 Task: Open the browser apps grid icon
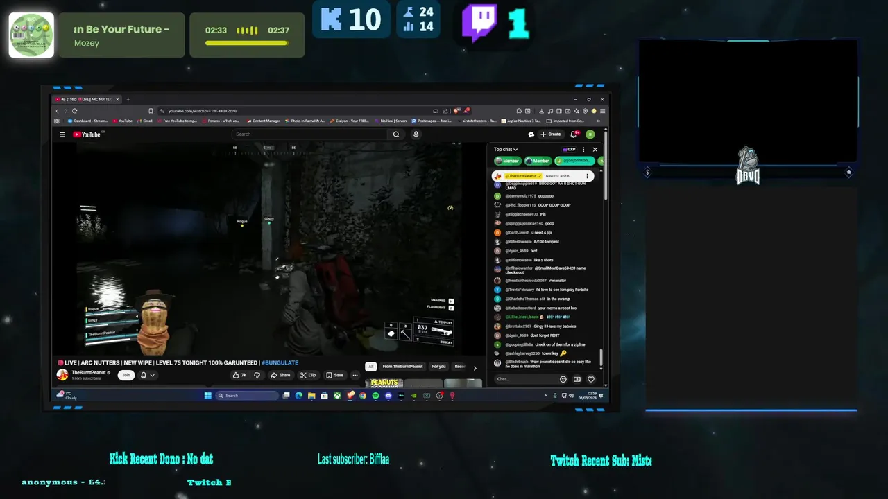(57, 121)
